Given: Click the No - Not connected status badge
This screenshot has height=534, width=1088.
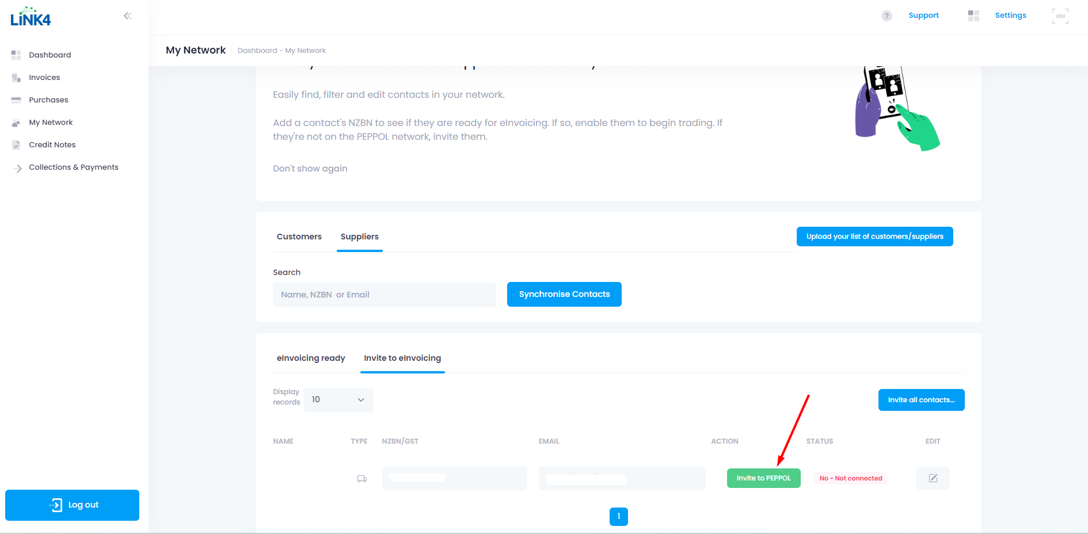Looking at the screenshot, I should (x=850, y=478).
